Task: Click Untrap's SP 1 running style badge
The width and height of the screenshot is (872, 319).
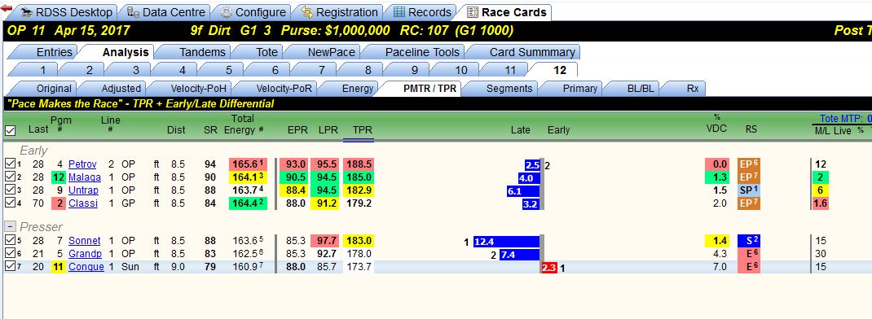Action: (x=749, y=190)
